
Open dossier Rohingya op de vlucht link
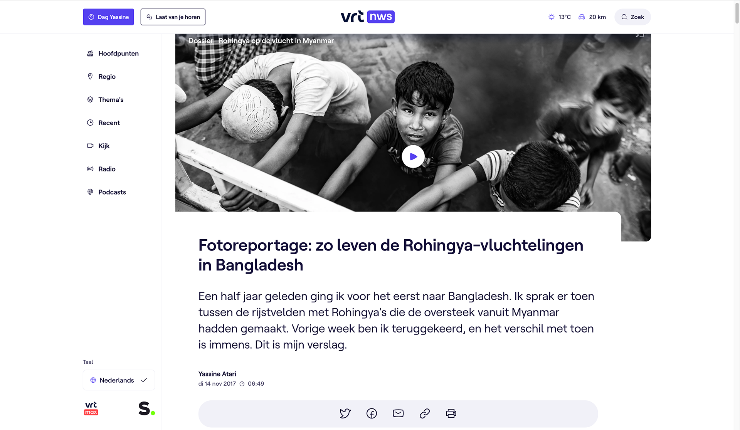276,41
